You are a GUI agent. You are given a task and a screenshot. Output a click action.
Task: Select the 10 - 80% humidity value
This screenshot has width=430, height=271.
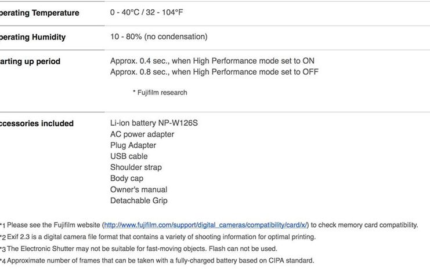pyautogui.click(x=158, y=37)
